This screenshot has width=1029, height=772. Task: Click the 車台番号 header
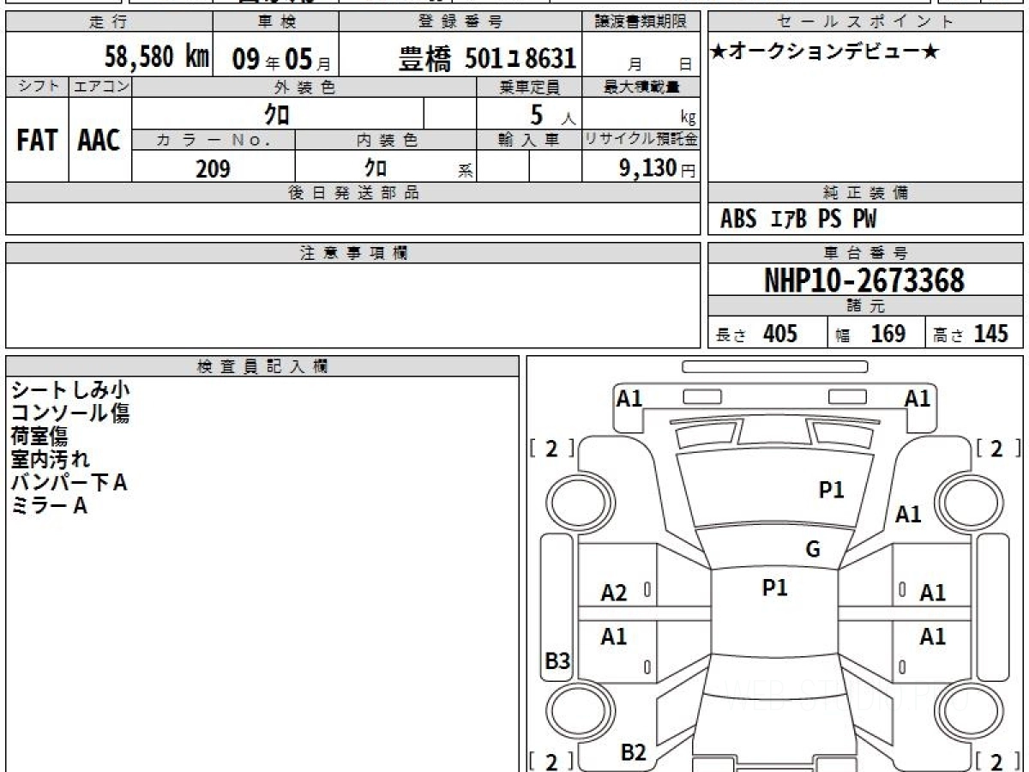pyautogui.click(x=866, y=253)
